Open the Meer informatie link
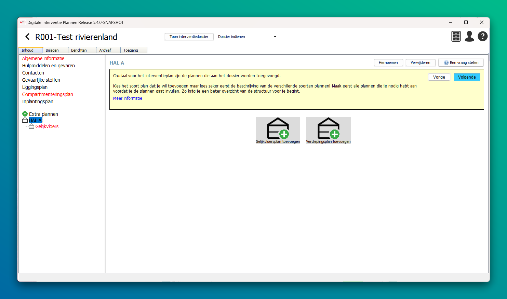507x299 pixels. point(128,98)
